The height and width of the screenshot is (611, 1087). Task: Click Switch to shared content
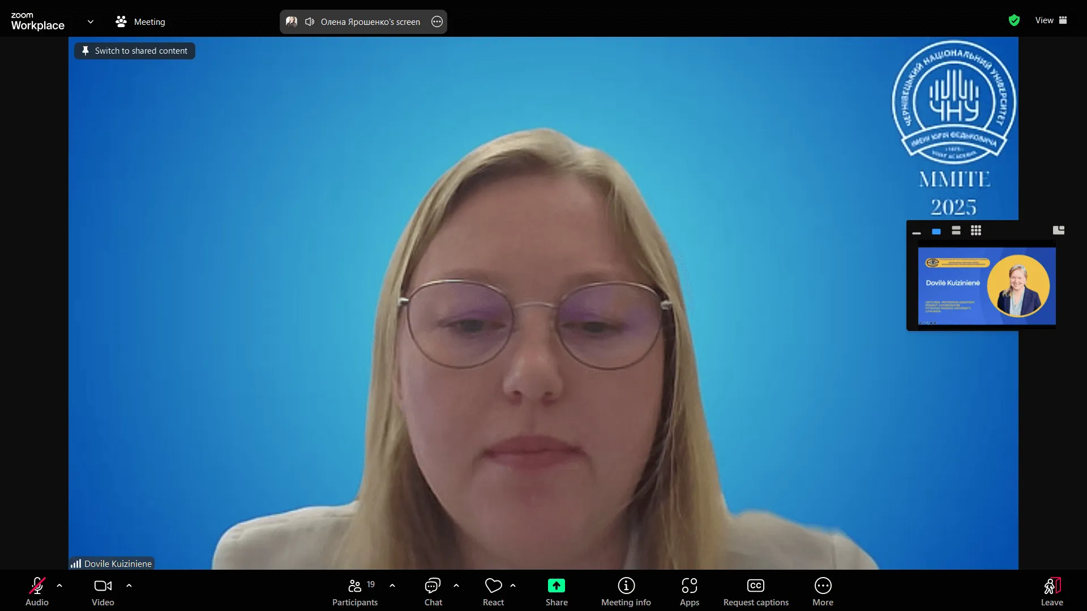click(135, 51)
